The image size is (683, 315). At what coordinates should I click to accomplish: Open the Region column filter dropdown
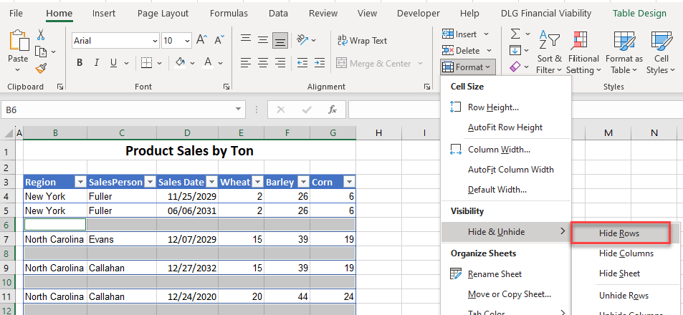pos(80,182)
